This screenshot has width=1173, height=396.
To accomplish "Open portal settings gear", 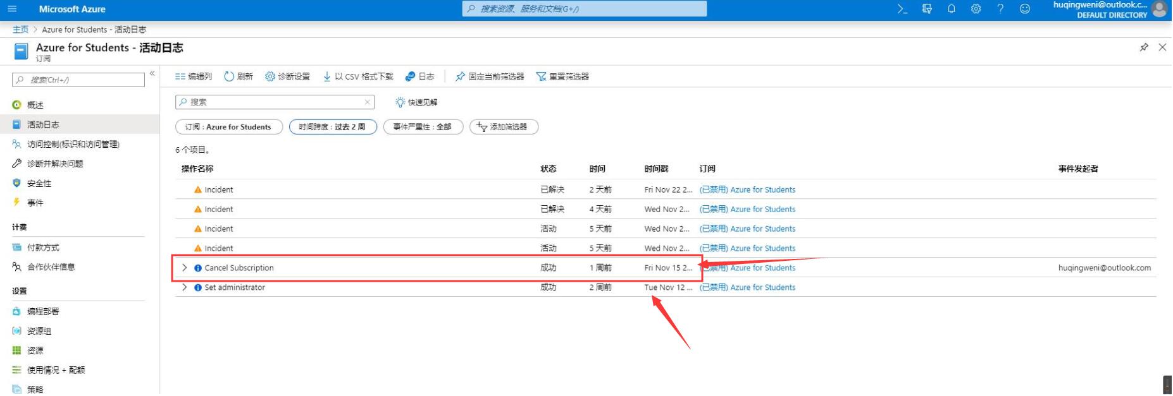I will coord(976,9).
